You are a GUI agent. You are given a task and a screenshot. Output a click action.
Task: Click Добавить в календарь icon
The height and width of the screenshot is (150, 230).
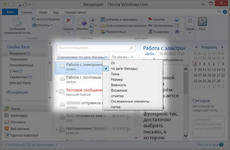point(103,19)
